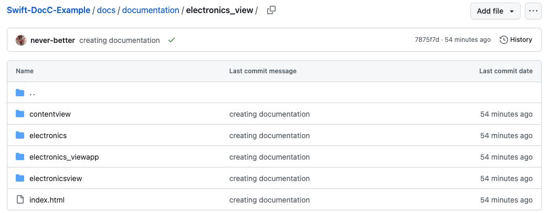Click the contentview folder icon
The image size is (548, 213).
[20, 114]
